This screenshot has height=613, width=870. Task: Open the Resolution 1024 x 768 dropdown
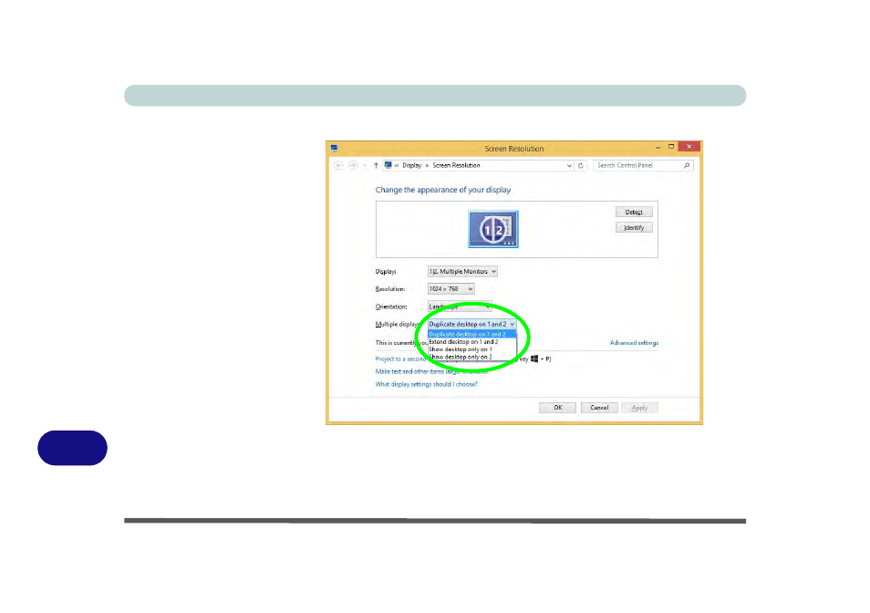pyautogui.click(x=451, y=289)
